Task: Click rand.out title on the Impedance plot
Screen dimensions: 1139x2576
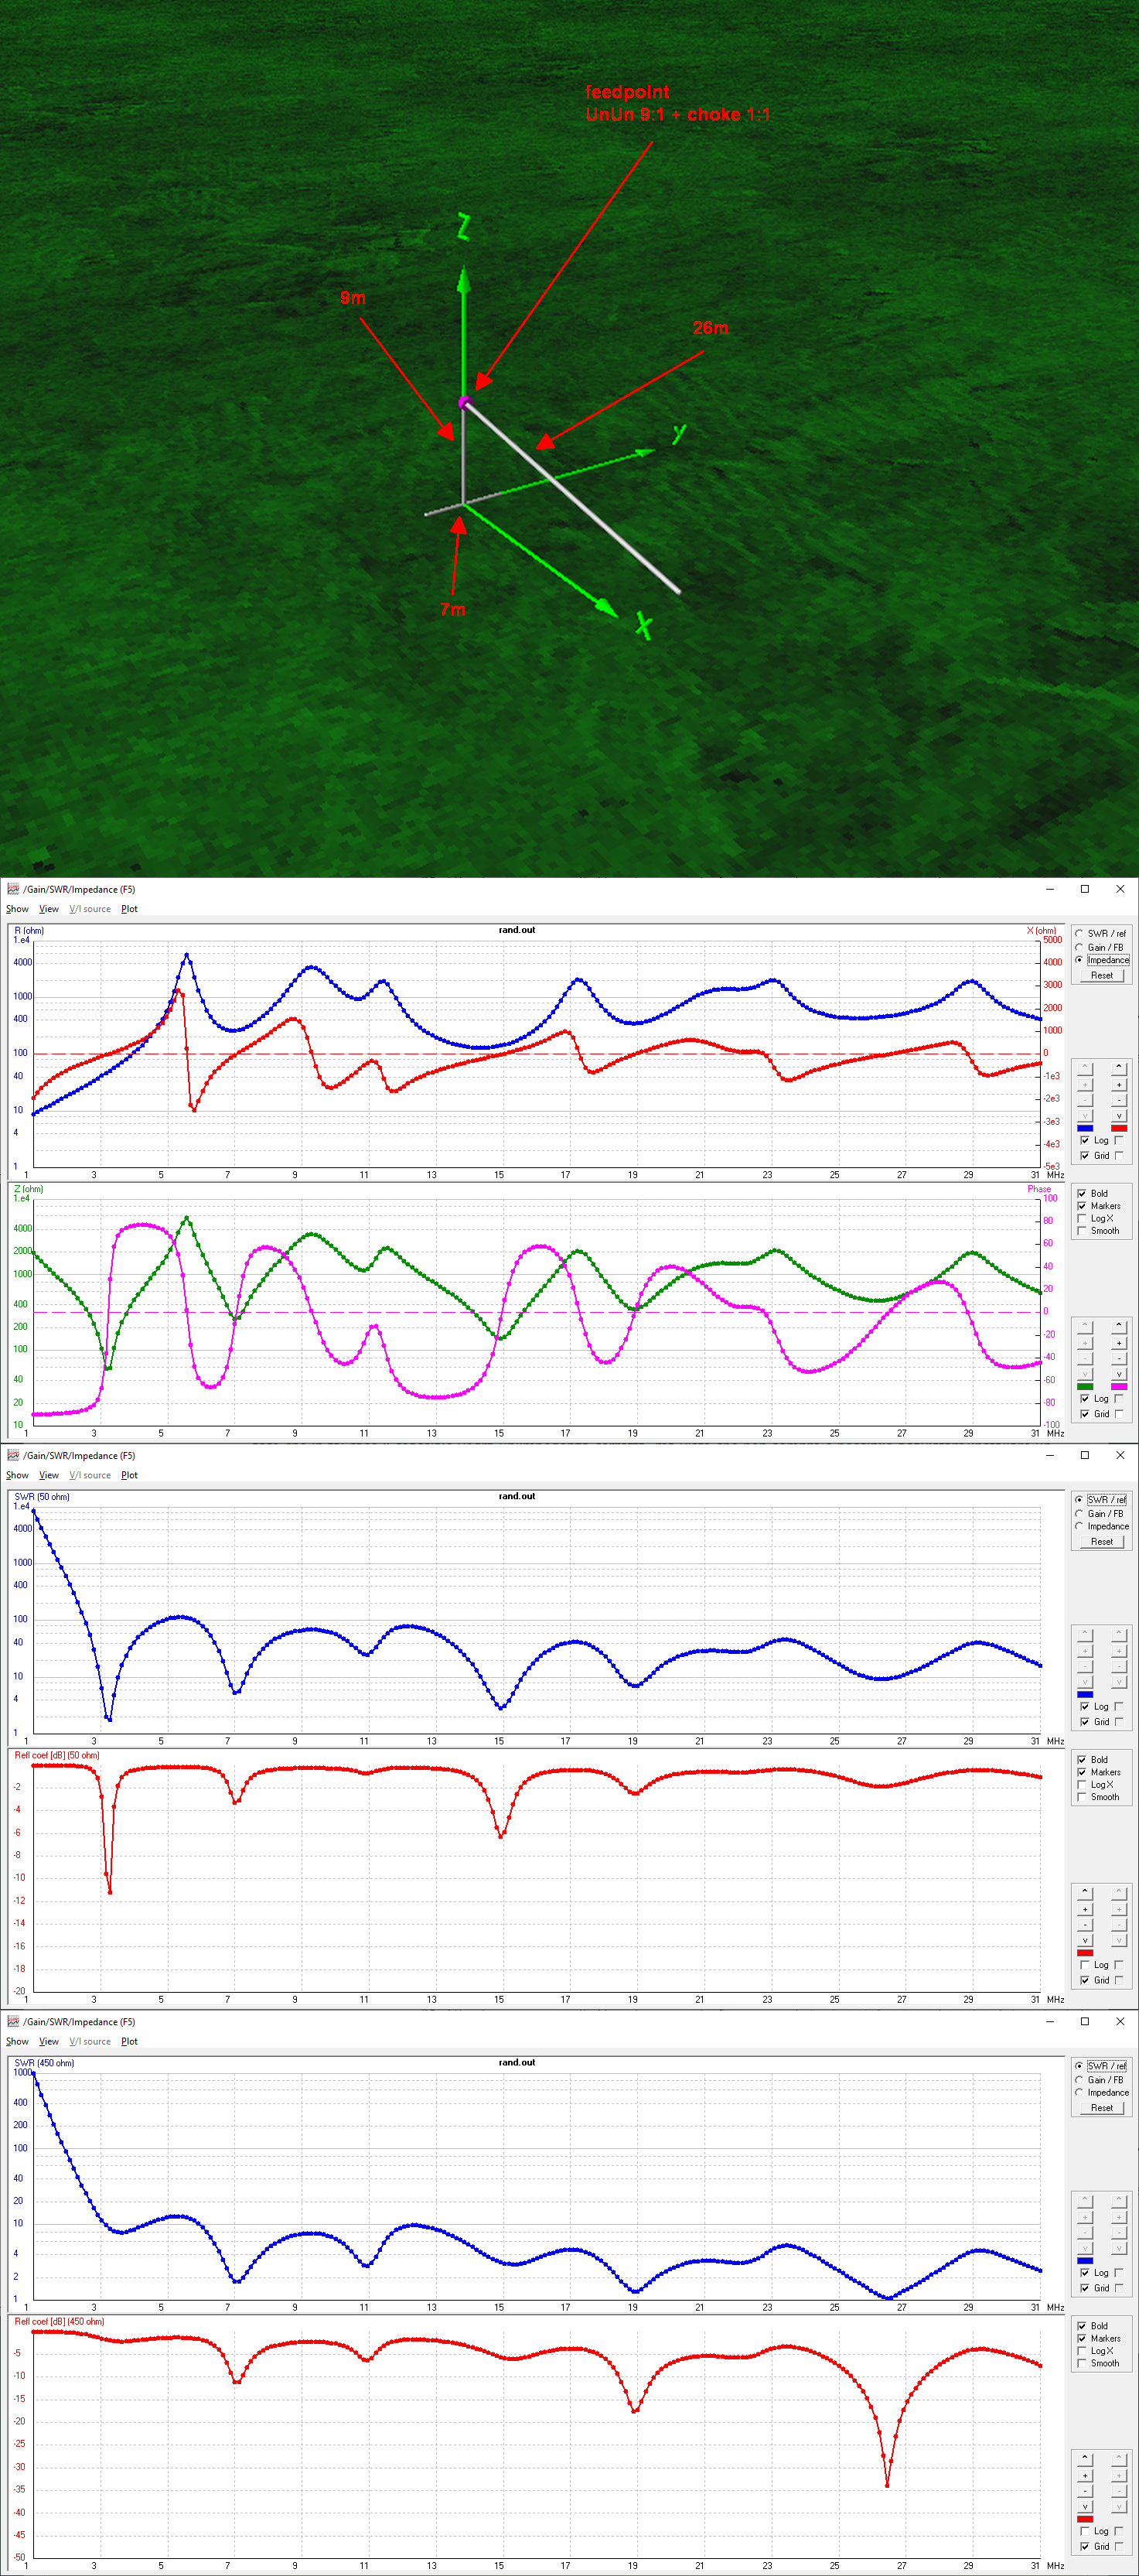Action: 517,930
